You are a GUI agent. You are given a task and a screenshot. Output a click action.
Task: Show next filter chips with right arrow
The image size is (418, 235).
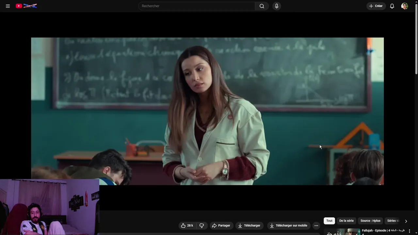pyautogui.click(x=406, y=221)
